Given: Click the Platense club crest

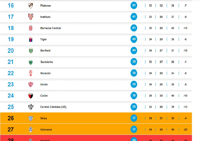Looking at the screenshot, I should (x=31, y=6).
